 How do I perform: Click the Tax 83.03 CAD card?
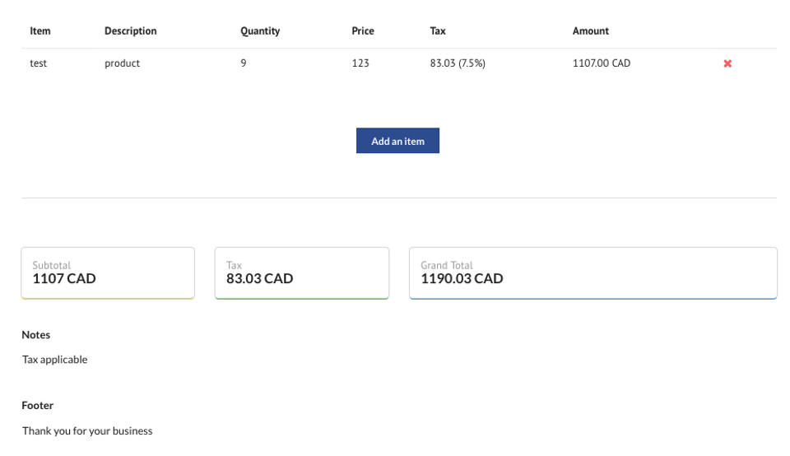301,272
